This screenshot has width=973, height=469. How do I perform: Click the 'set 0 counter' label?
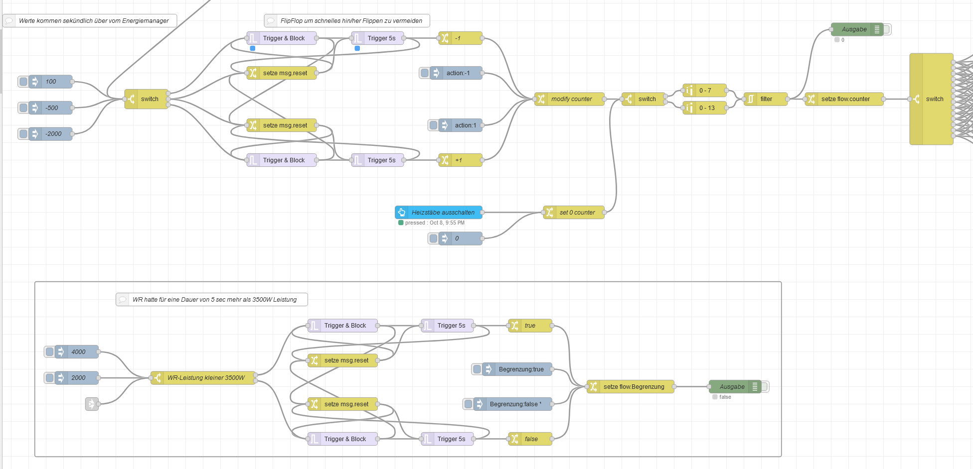[x=577, y=213]
